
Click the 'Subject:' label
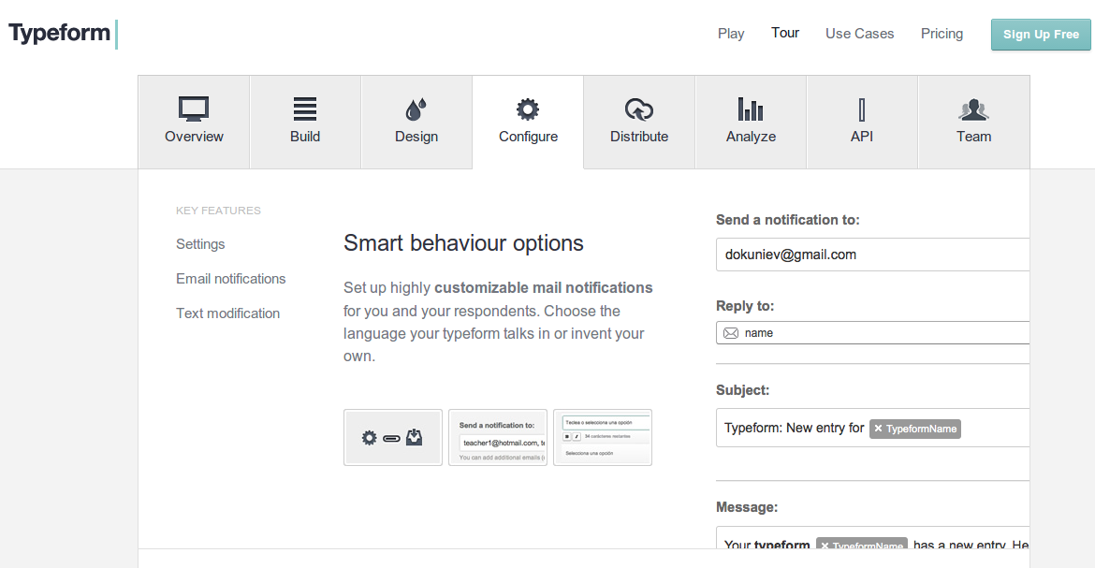click(742, 390)
